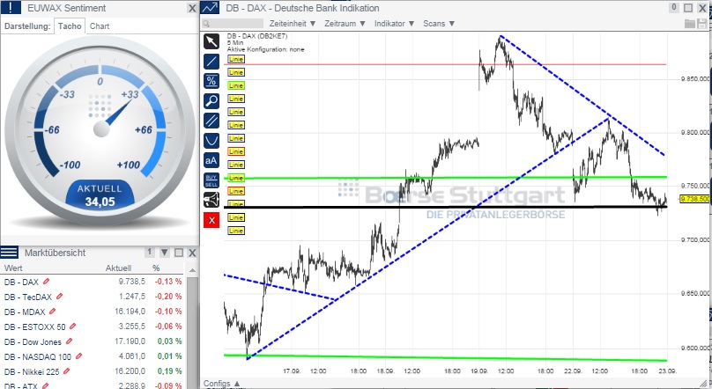Select the line drawing tool
712x389 pixels.
[x=211, y=62]
